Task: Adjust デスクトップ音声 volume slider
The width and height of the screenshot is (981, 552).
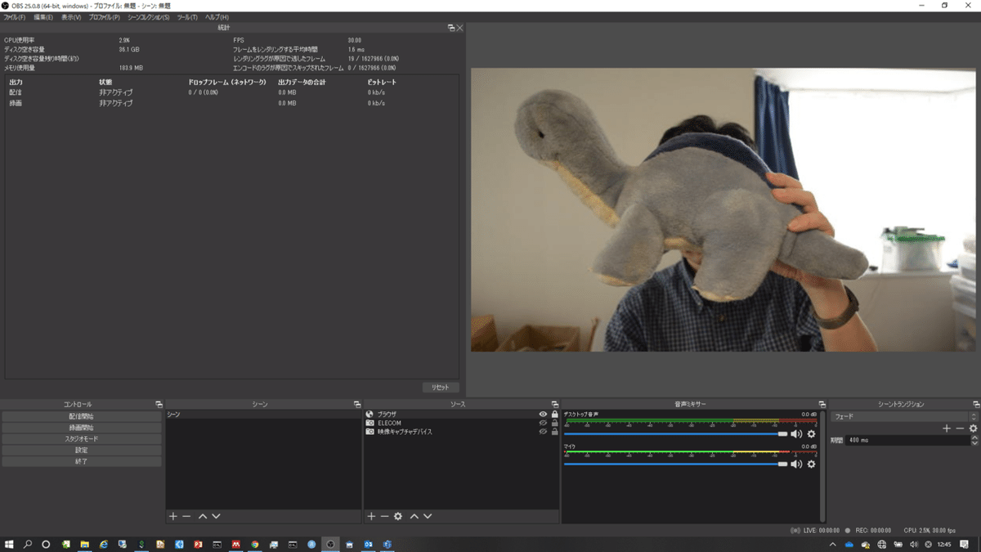Action: pyautogui.click(x=675, y=434)
